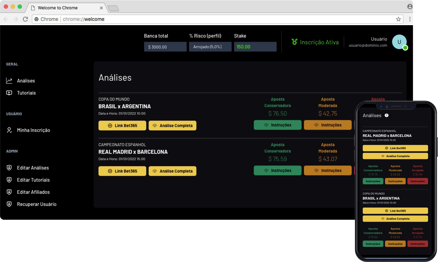438x262 pixels.
Task: Select the Welcome to Chrome tab
Action: [x=58, y=8]
